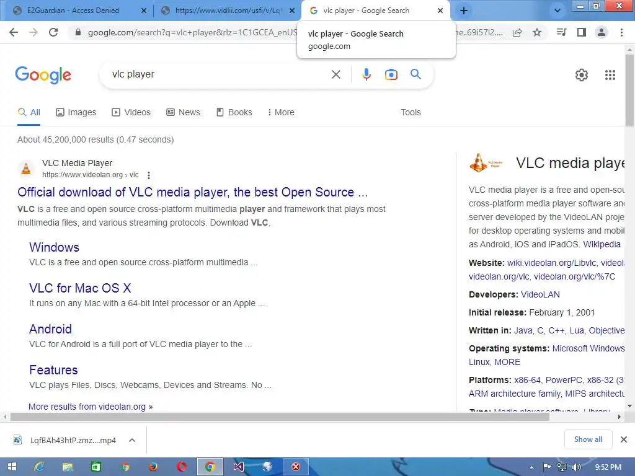Close the vlc player Google Search tab

pyautogui.click(x=440, y=11)
